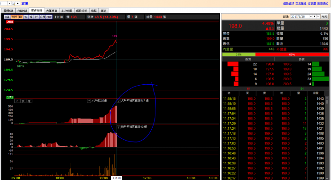Expand the date picker dropdown arrow
This screenshot has height=180, width=331.
click(311, 16)
